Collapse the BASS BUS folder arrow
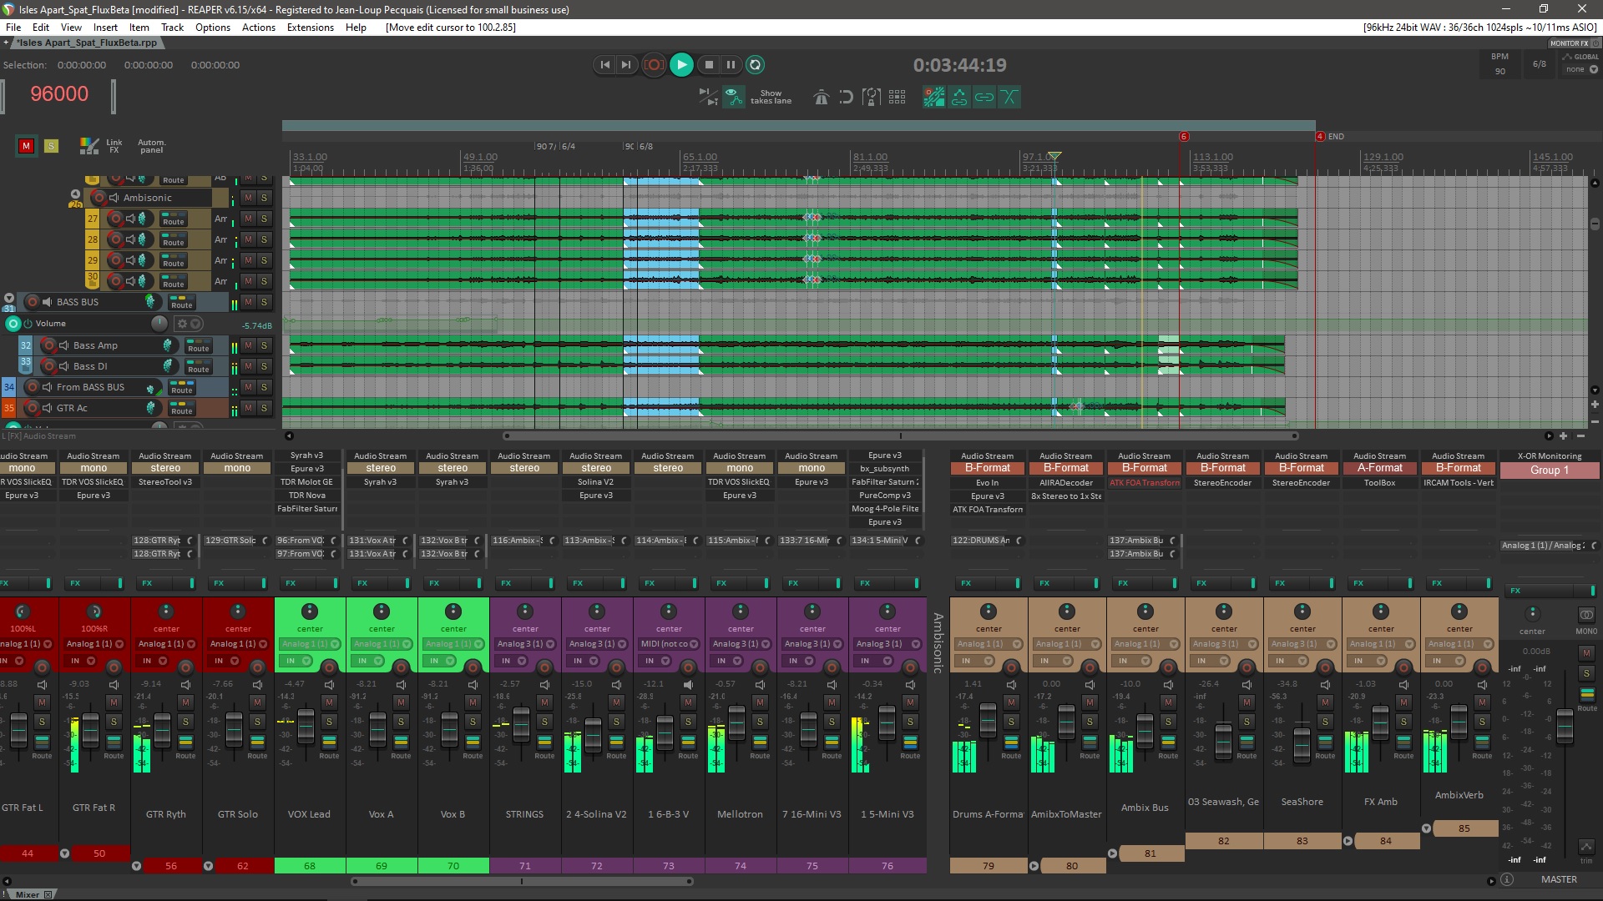1603x901 pixels. (9, 297)
